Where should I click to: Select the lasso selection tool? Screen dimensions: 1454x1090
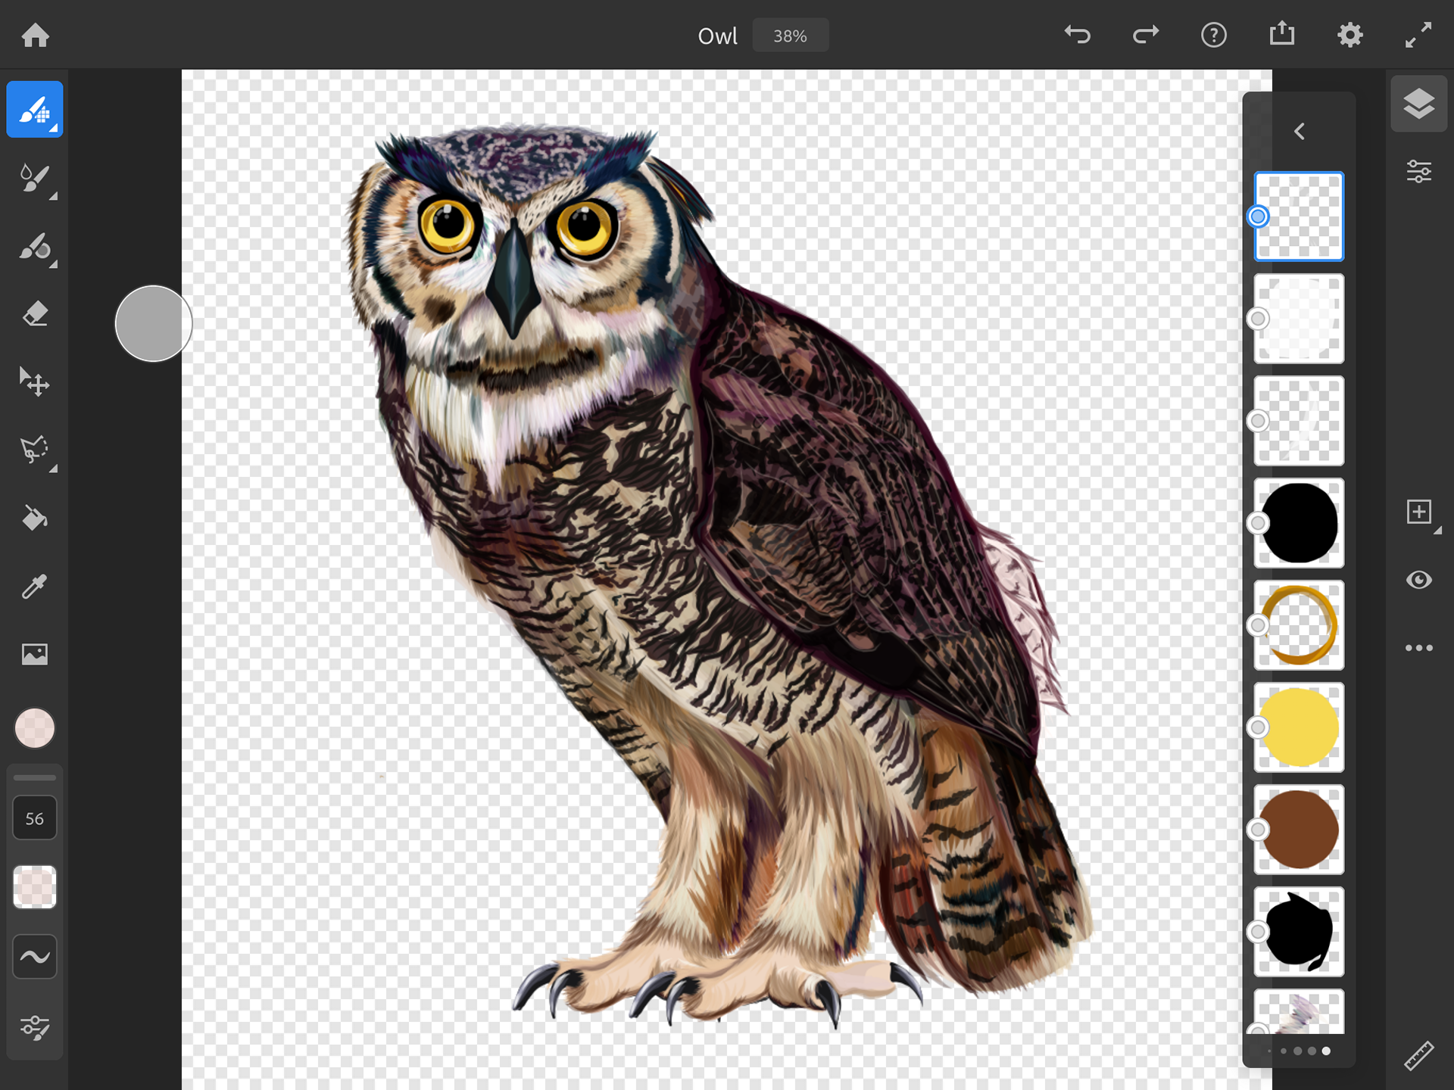tap(35, 450)
